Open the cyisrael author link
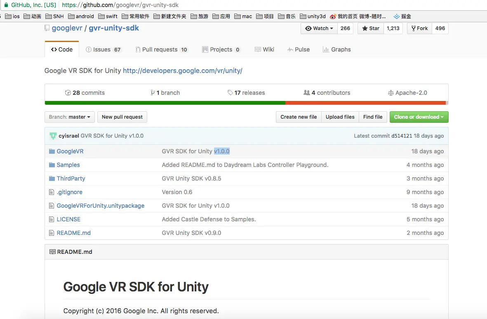This screenshot has width=487, height=319. 68,136
